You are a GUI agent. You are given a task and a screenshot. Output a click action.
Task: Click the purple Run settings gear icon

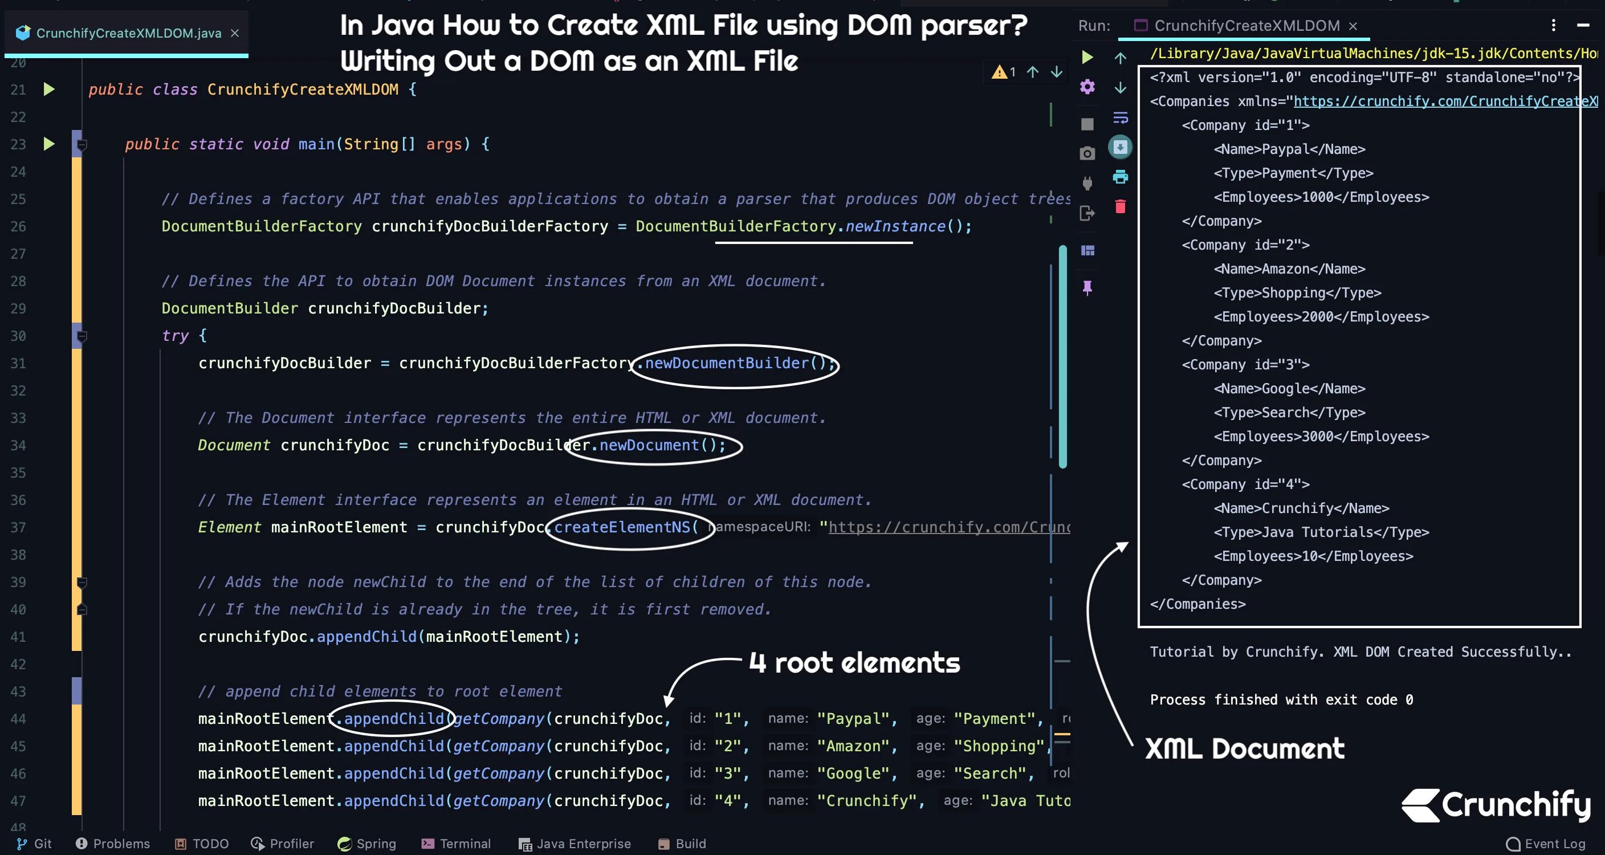pyautogui.click(x=1087, y=87)
